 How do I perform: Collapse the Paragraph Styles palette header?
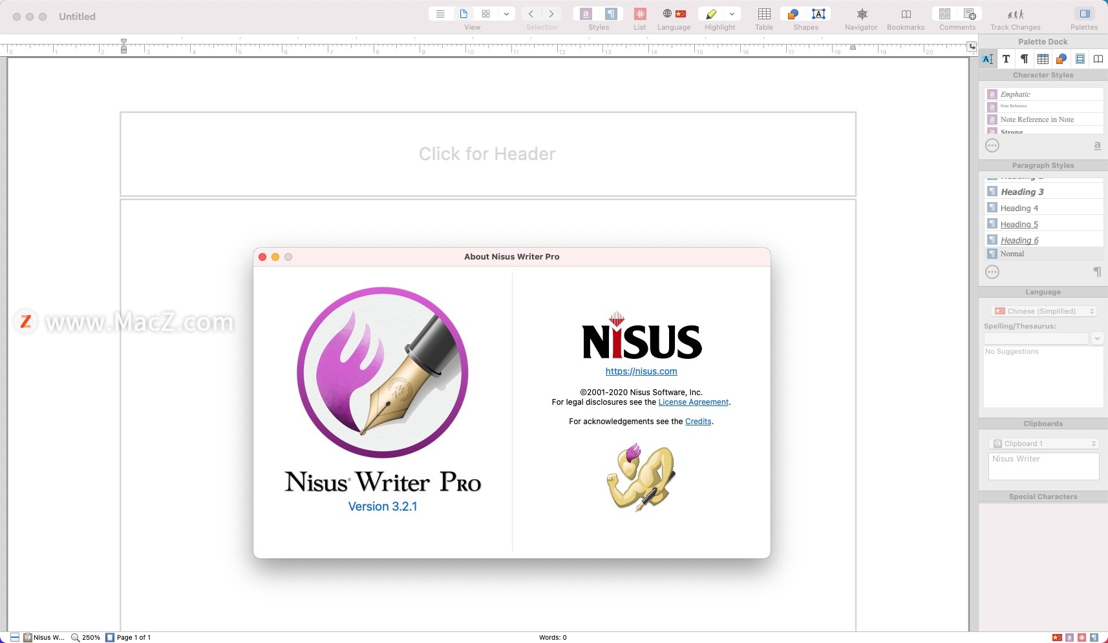pos(1043,165)
